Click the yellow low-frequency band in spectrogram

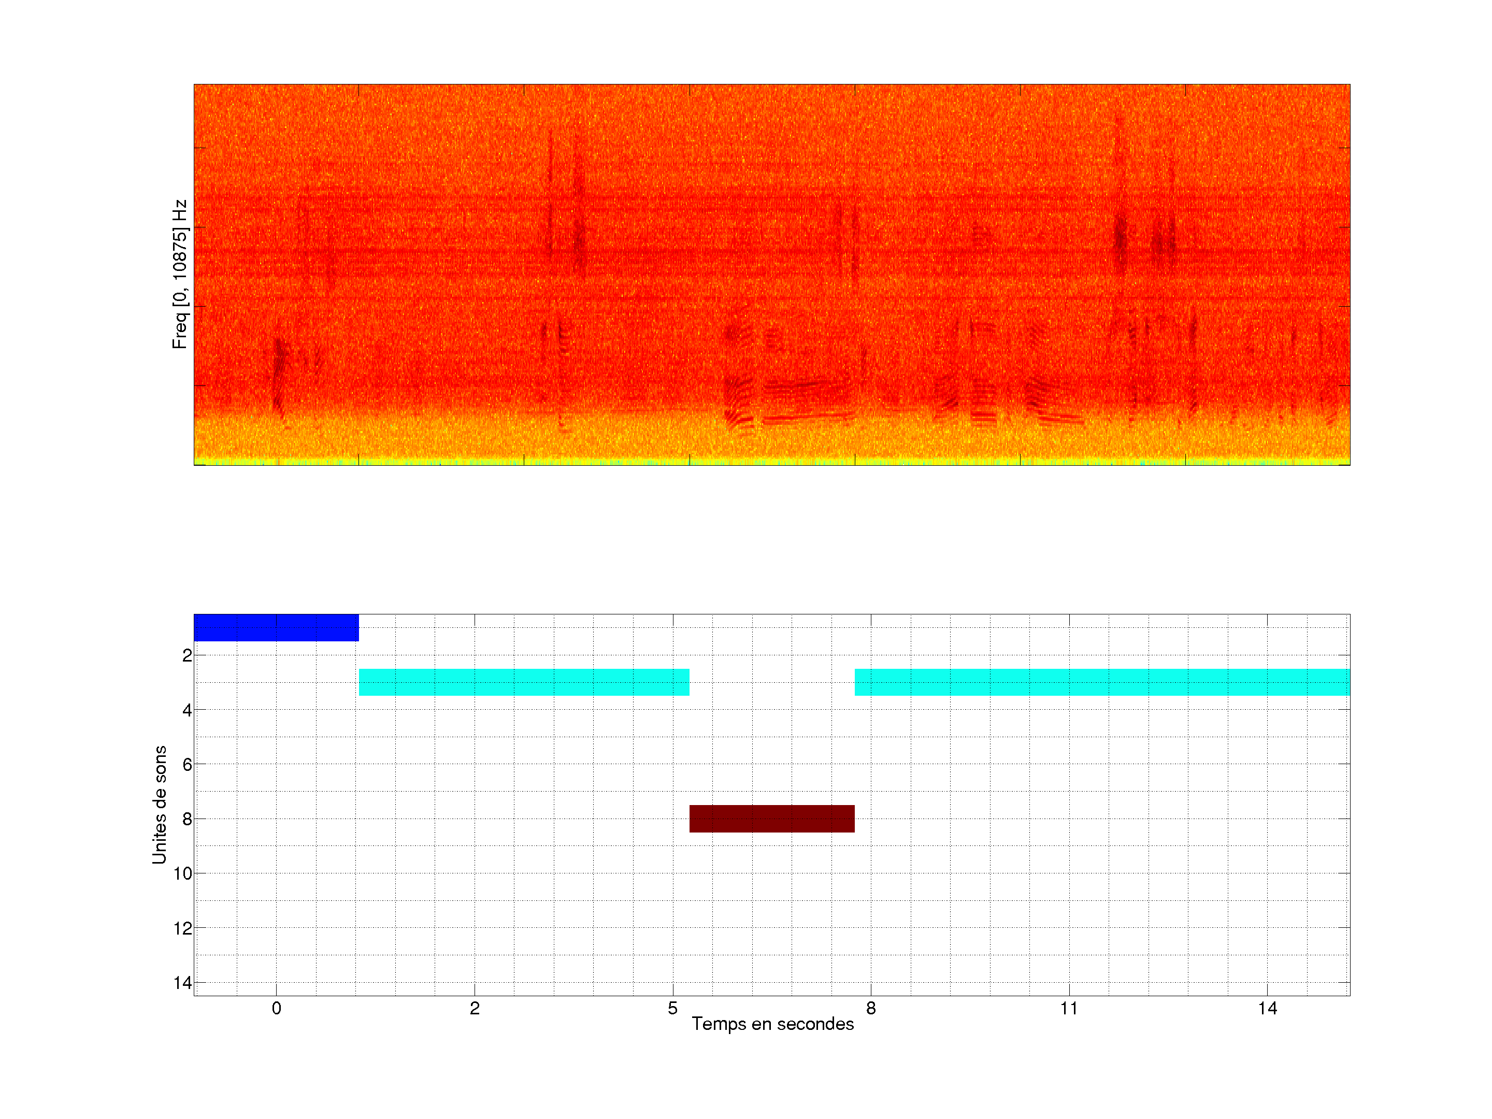(771, 442)
